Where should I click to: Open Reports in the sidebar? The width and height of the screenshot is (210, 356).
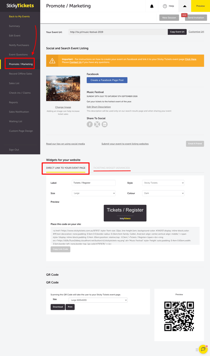[13, 102]
